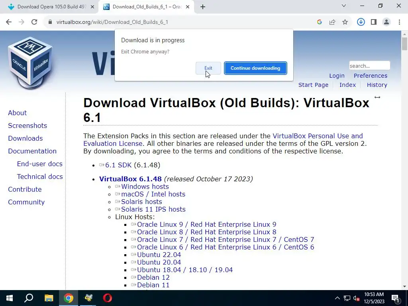Click Continue downloading button

[x=255, y=68]
